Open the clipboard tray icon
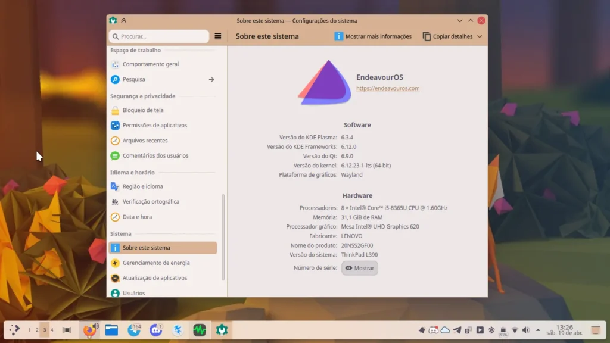The width and height of the screenshot is (610, 343). click(468, 330)
